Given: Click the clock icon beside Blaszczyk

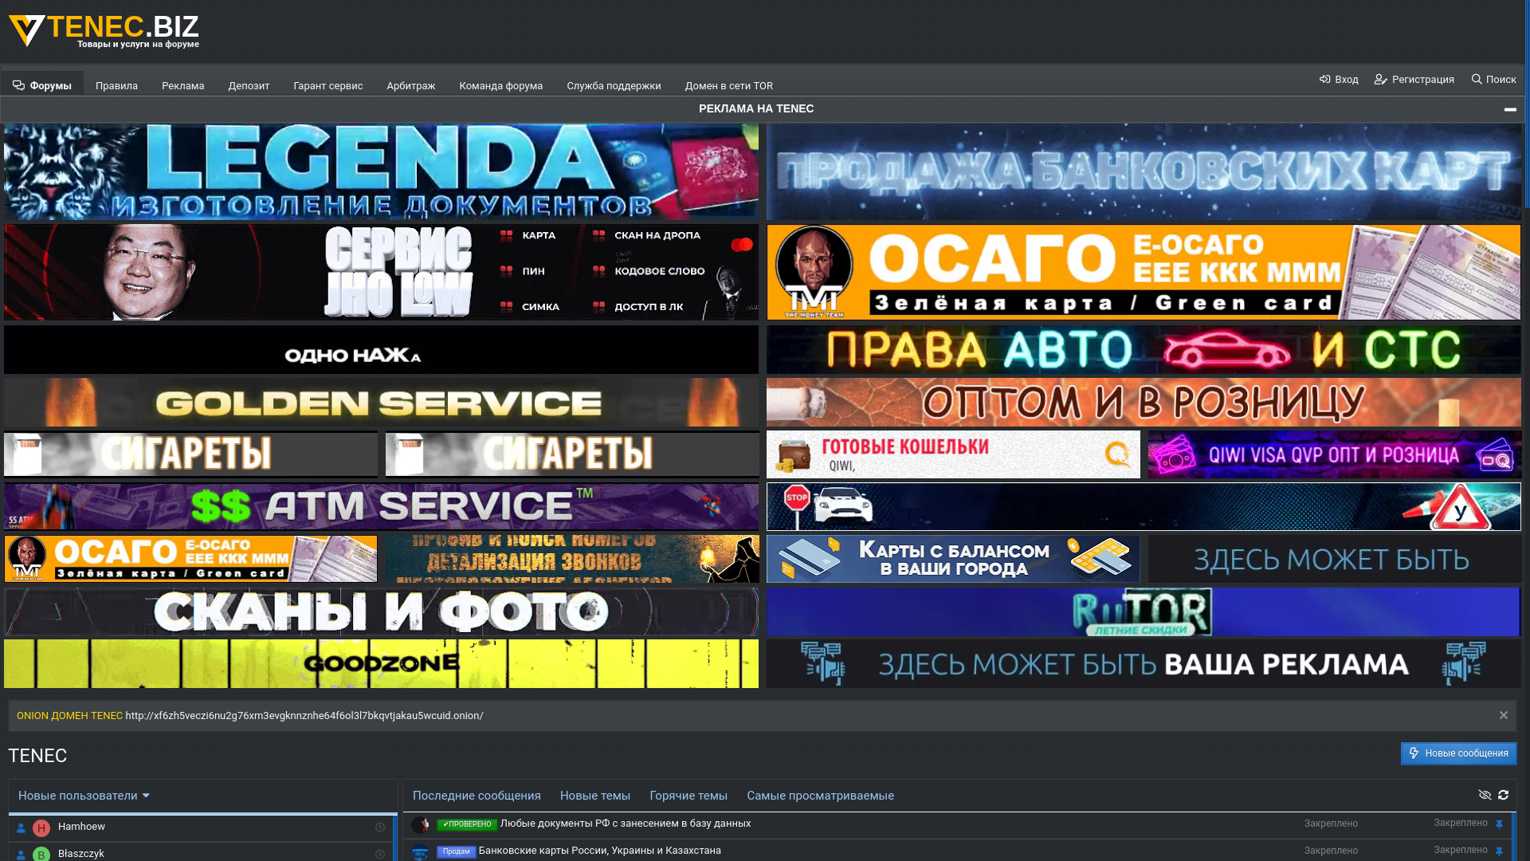Looking at the screenshot, I should pos(380,855).
